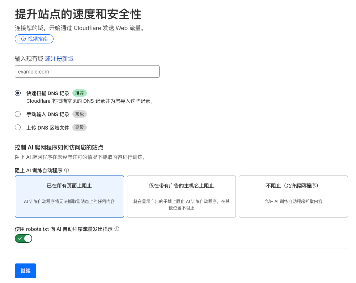Click the green 推荐 badge
This screenshot has height=283, width=356.
pyautogui.click(x=79, y=93)
